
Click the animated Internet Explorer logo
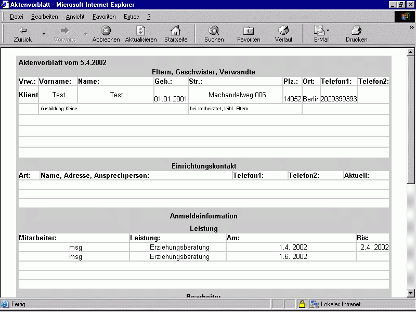coord(406,16)
